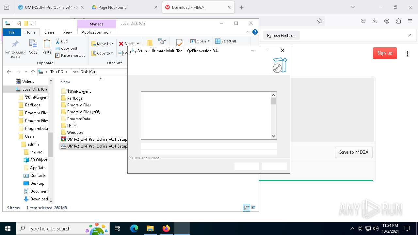The height and width of the screenshot is (235, 418).
Task: Switch to Page Not Found browser tab
Action: pyautogui.click(x=124, y=7)
